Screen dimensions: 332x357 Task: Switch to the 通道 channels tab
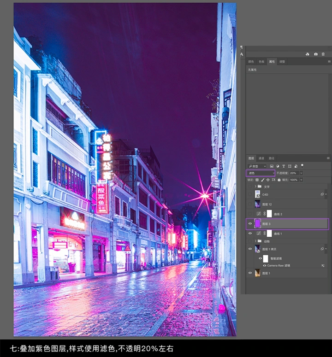[261, 158]
